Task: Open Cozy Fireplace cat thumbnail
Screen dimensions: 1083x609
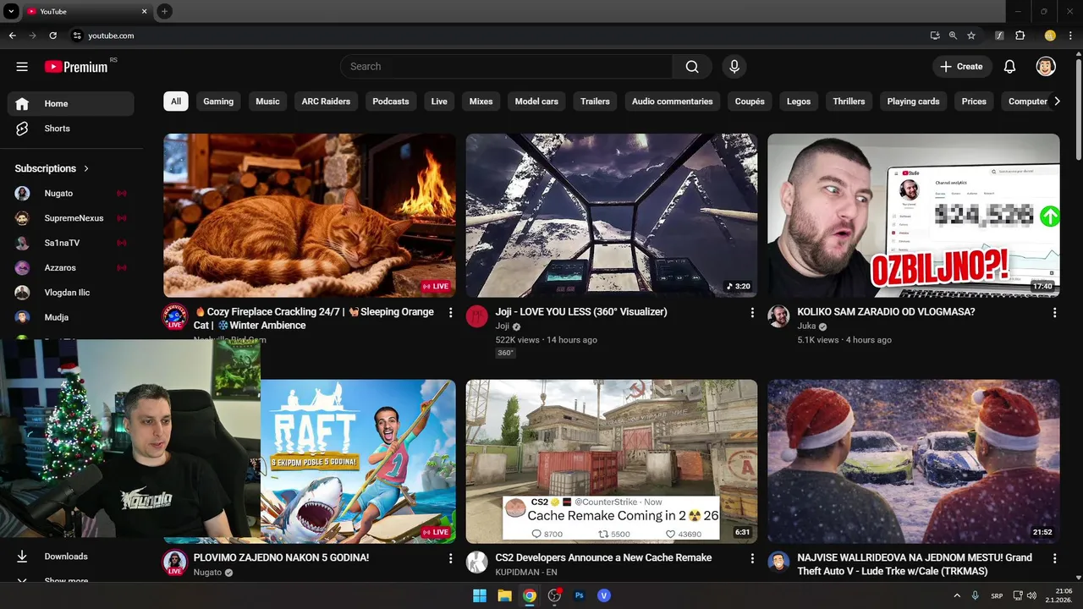Action: click(x=310, y=216)
